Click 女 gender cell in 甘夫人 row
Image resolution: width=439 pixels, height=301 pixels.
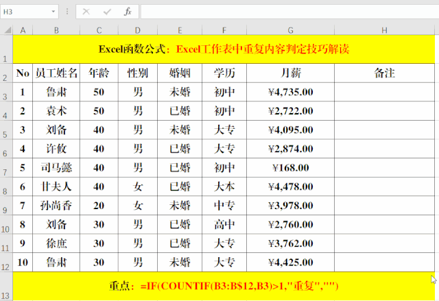[137, 186]
